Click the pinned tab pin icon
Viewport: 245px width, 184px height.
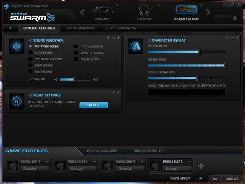tap(10, 28)
